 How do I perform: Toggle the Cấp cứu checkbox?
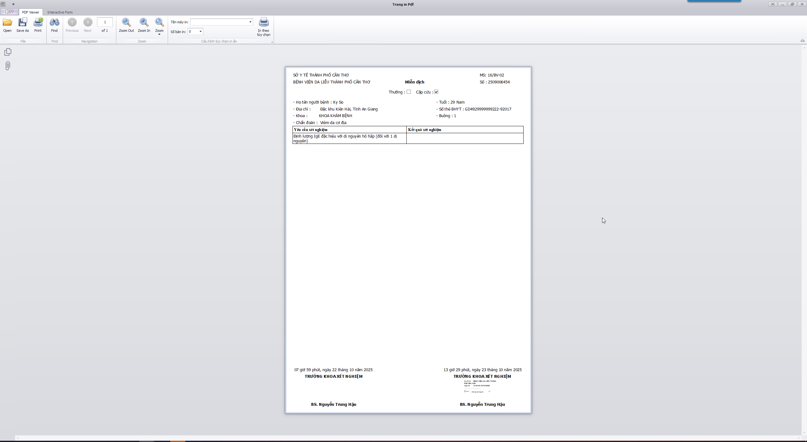(x=436, y=92)
